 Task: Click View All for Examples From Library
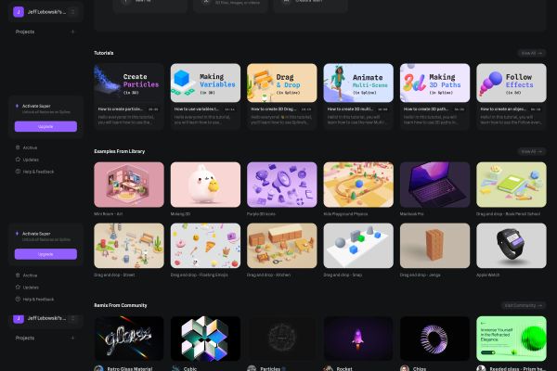531,151
